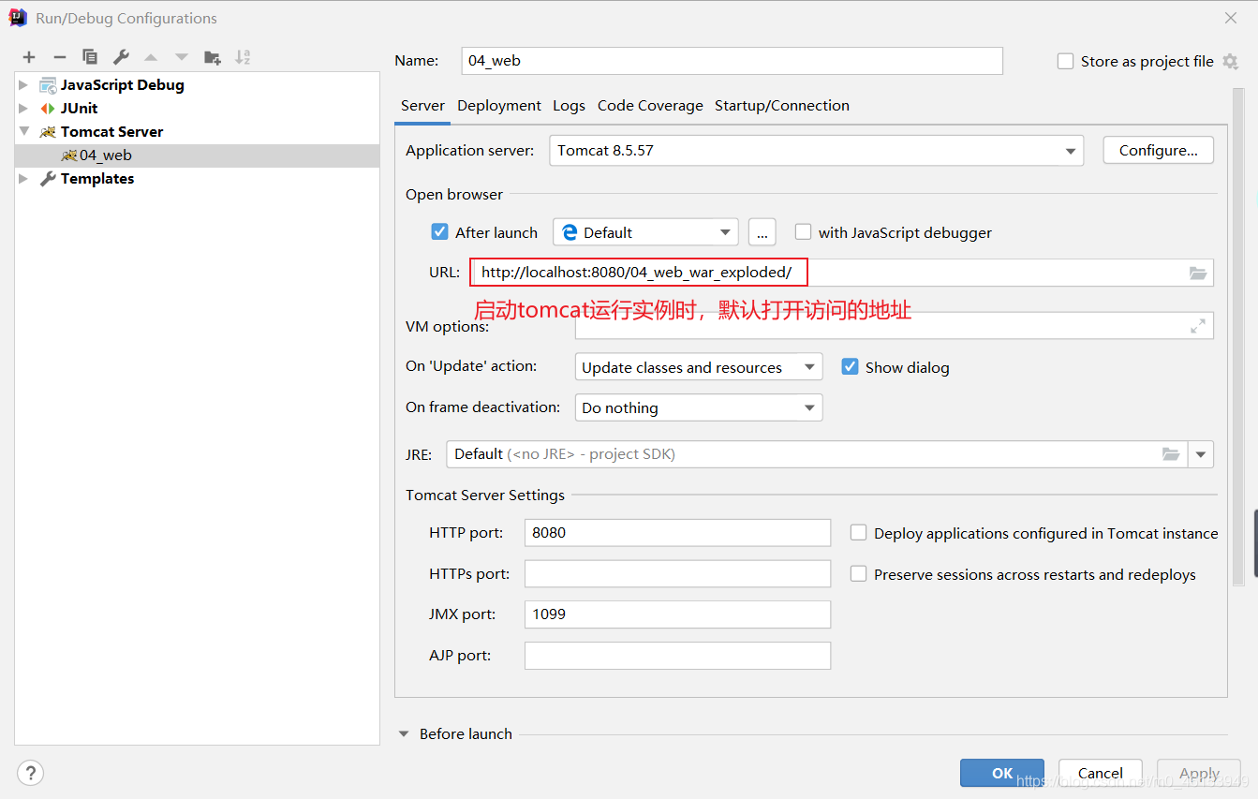Viewport: 1258px width, 799px height.
Task: Check Preserve sessions across restarts and redeploys
Action: click(x=858, y=574)
